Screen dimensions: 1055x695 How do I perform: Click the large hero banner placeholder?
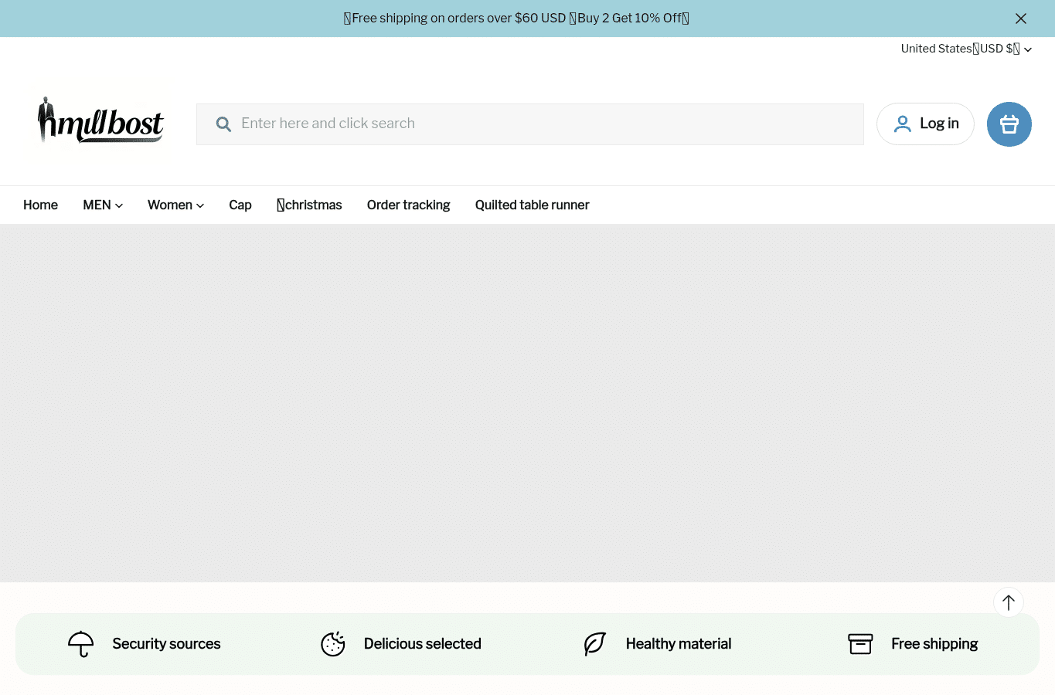[527, 403]
